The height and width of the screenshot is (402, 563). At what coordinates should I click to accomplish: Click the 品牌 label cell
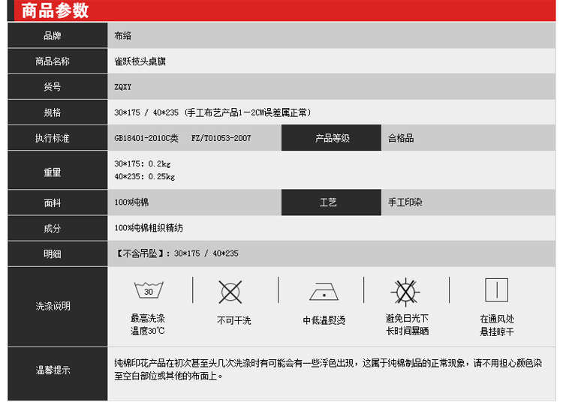[x=58, y=35]
